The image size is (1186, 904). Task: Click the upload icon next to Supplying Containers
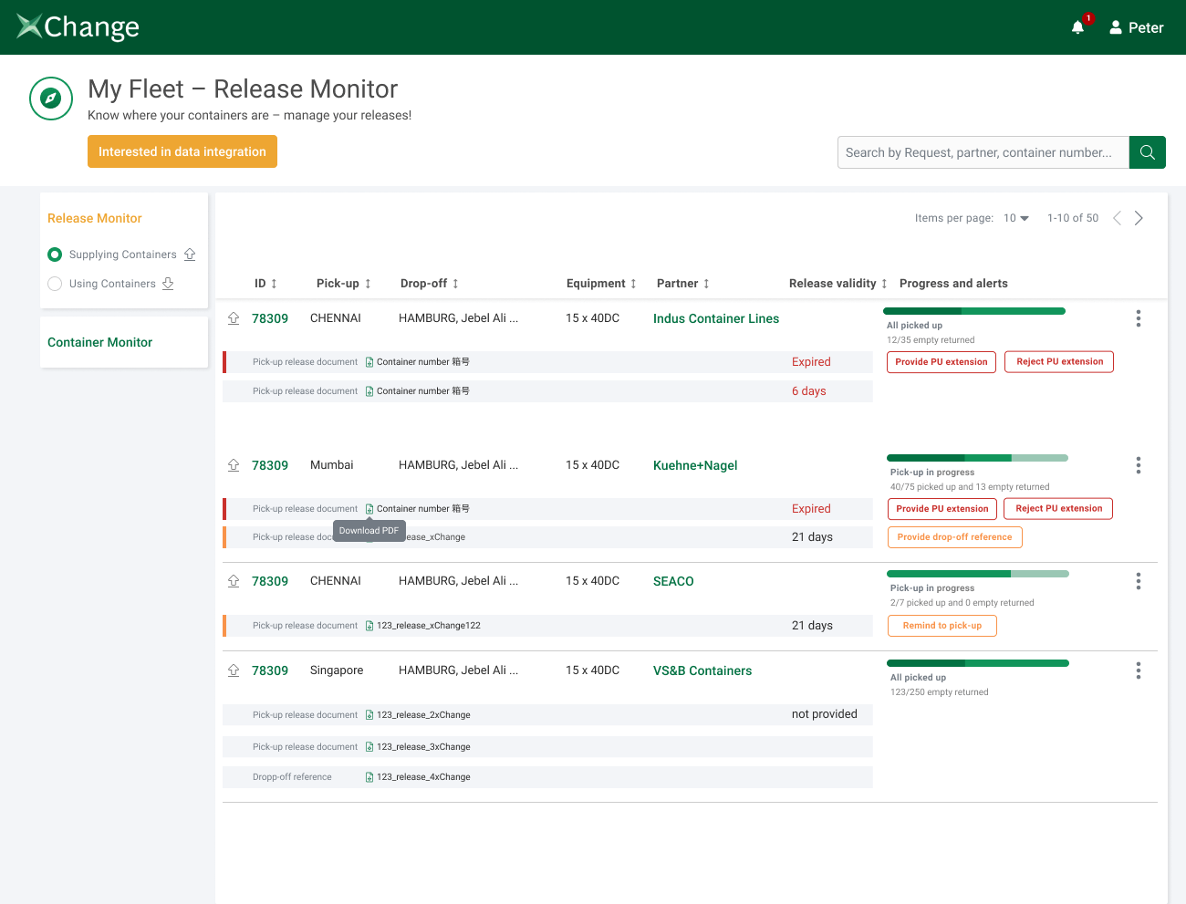pyautogui.click(x=190, y=255)
